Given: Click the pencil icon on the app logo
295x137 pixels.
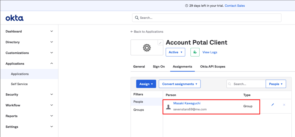Looking at the screenshot, I should pos(160,43).
